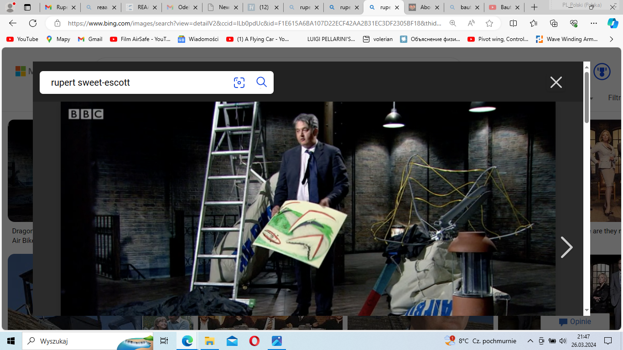
Task: Click the visual search camera icon
Action: [x=239, y=82]
